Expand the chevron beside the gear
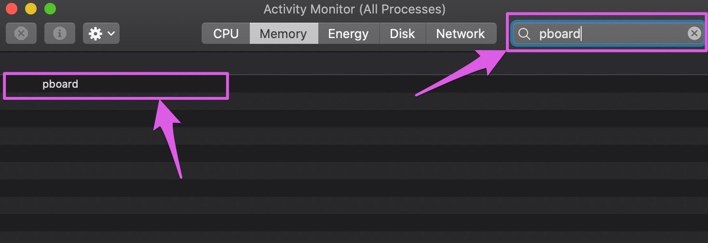708x243 pixels. click(111, 34)
